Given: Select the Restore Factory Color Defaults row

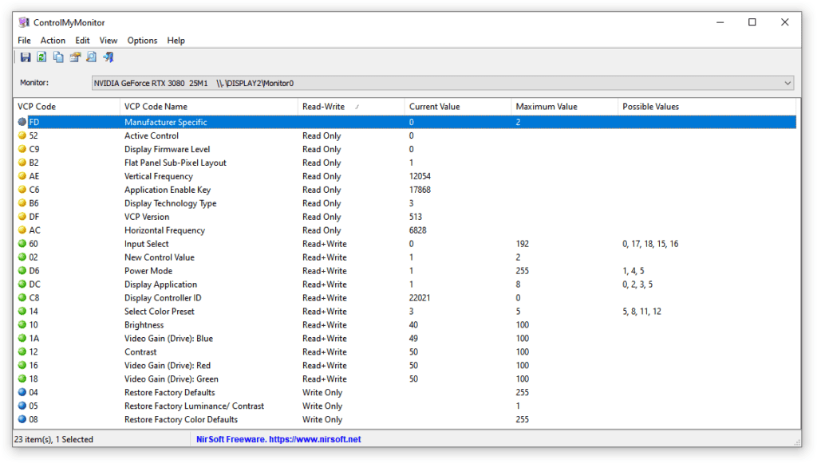Looking at the screenshot, I should coord(405,419).
